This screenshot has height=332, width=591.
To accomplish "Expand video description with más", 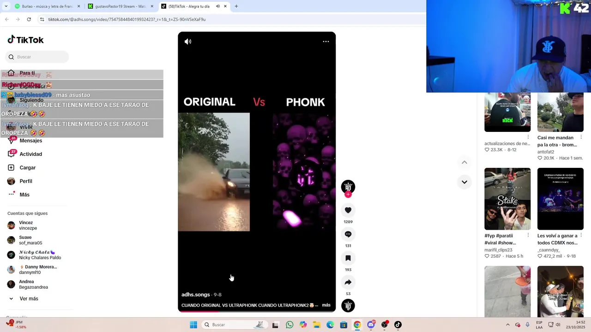I will pos(326,305).
